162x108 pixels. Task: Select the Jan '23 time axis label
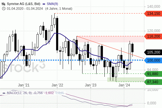tap(91, 85)
